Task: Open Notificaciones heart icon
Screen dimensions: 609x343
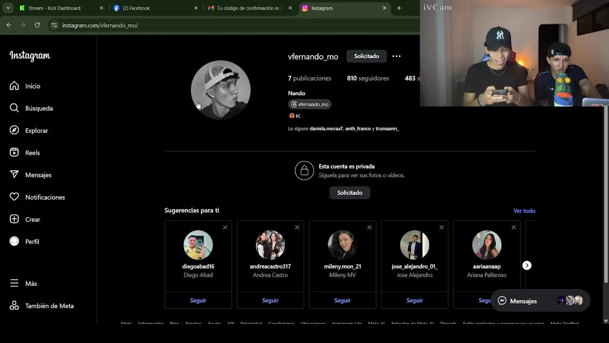Action: click(x=14, y=197)
